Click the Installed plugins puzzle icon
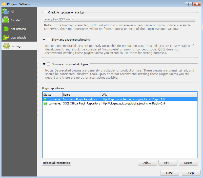Image resolution: width=203 pixels, height=178 pixels. [x=6, y=20]
